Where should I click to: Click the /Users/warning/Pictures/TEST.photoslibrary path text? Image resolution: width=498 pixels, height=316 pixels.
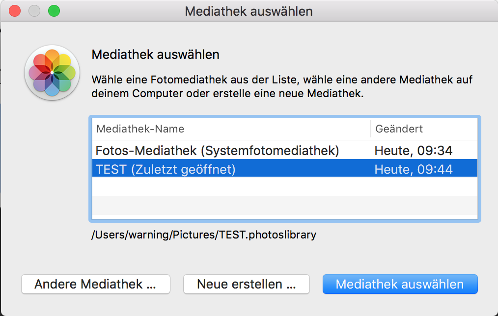[204, 235]
